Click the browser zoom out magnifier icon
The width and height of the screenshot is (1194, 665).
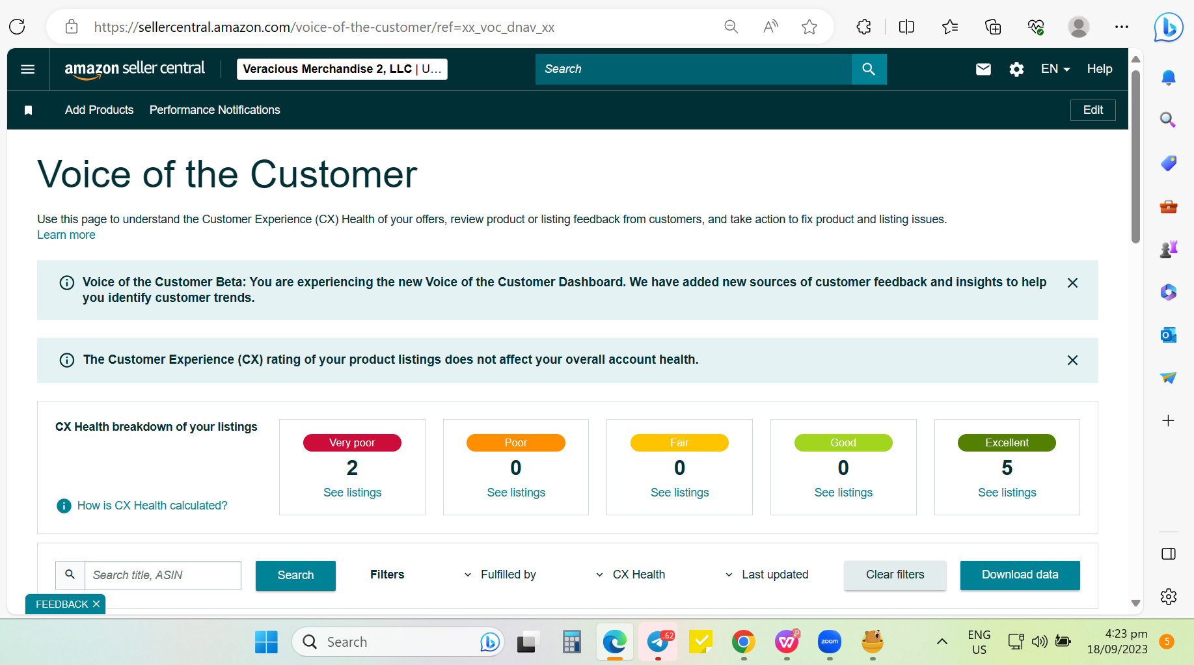pos(731,27)
